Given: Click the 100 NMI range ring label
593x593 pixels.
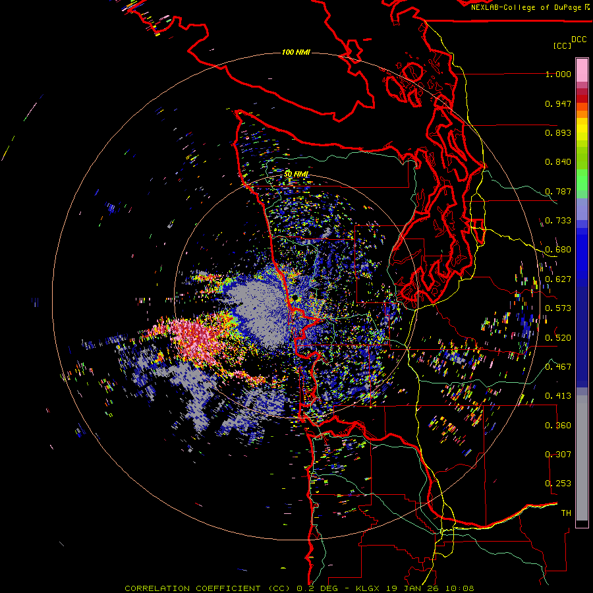Looking at the screenshot, I should coord(296,52).
